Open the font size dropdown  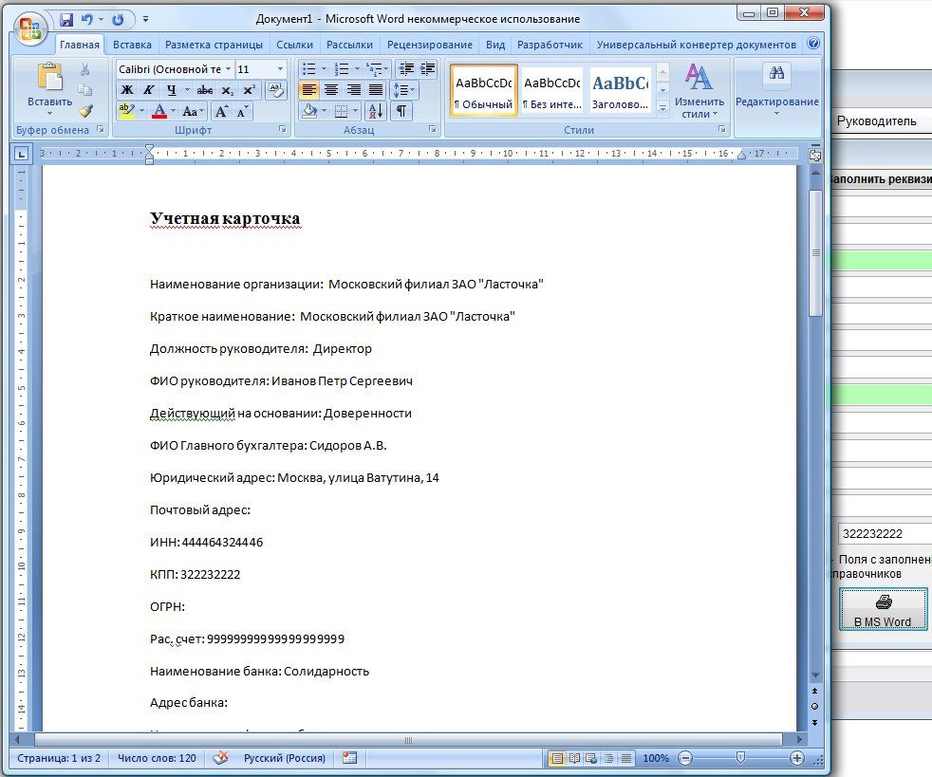coord(280,69)
